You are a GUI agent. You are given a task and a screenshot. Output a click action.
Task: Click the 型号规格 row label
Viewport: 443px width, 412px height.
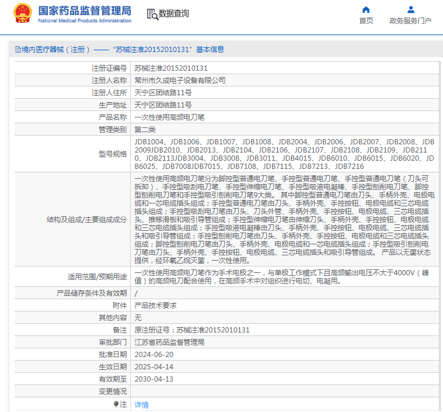click(x=113, y=154)
